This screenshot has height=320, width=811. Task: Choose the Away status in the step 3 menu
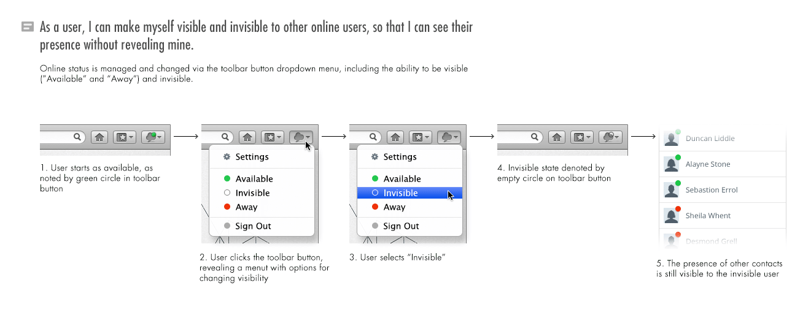tap(394, 207)
